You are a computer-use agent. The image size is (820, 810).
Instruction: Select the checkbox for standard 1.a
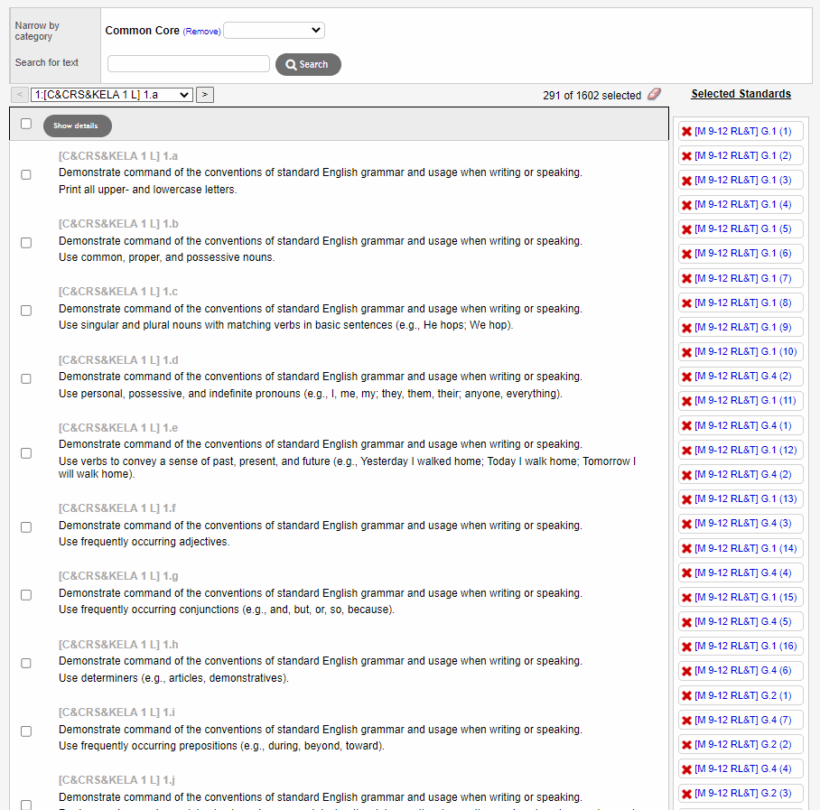[x=25, y=175]
